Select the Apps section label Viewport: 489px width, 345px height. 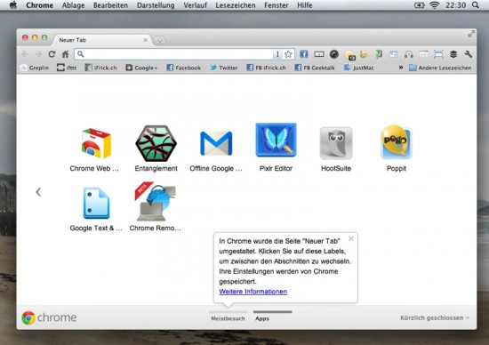point(262,318)
